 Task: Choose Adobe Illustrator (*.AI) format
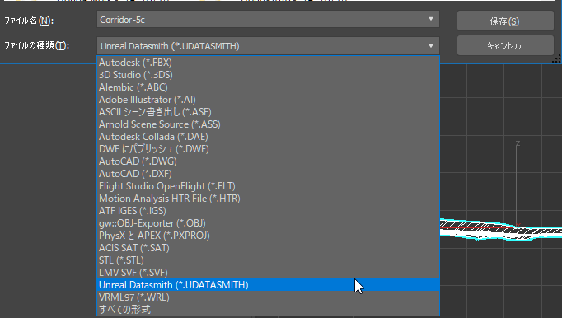point(268,100)
